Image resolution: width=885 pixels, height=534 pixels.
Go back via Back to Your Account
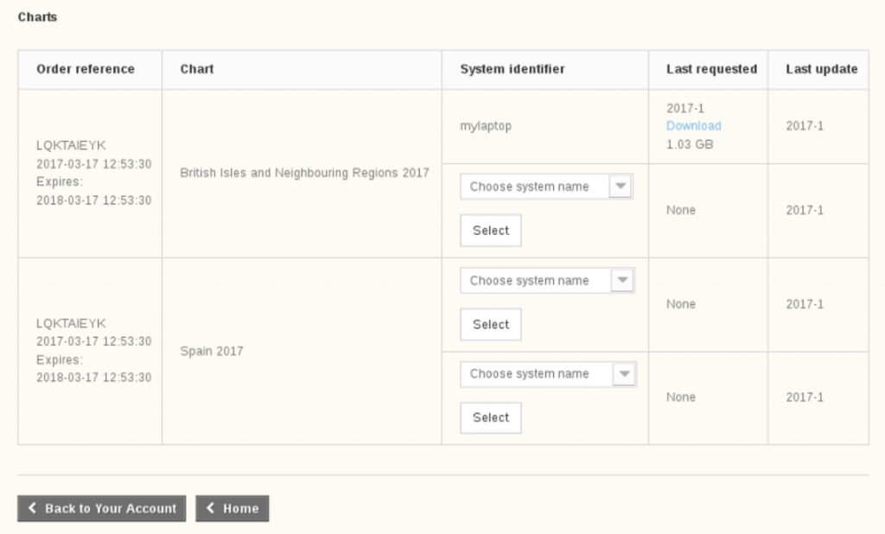click(102, 509)
